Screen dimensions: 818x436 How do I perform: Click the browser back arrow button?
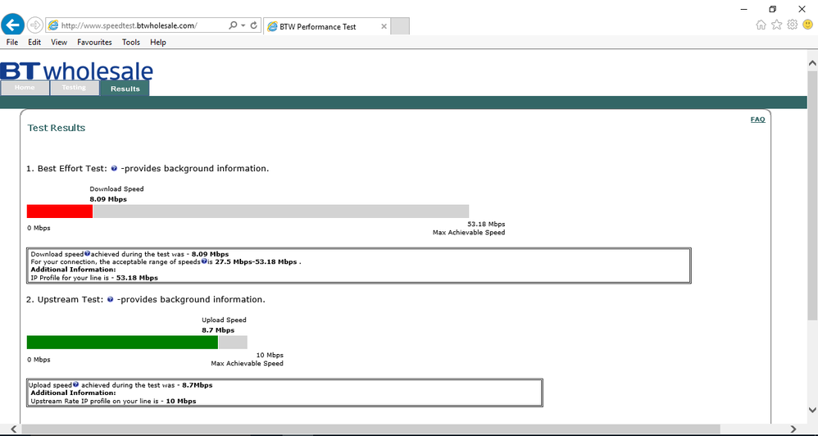tap(12, 25)
